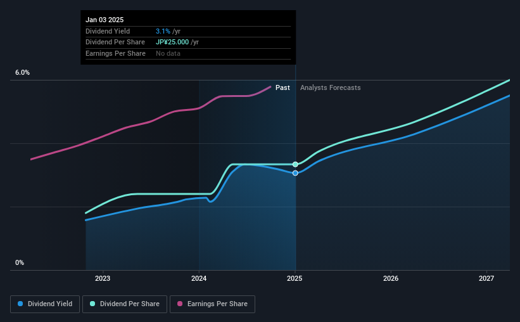520x322 pixels.
Task: Toggle the Dividend Yield legend series
Action: 45,304
